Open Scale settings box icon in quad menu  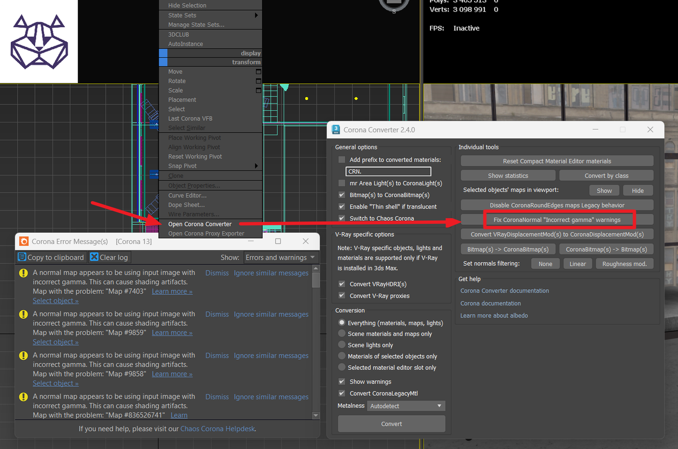[259, 90]
